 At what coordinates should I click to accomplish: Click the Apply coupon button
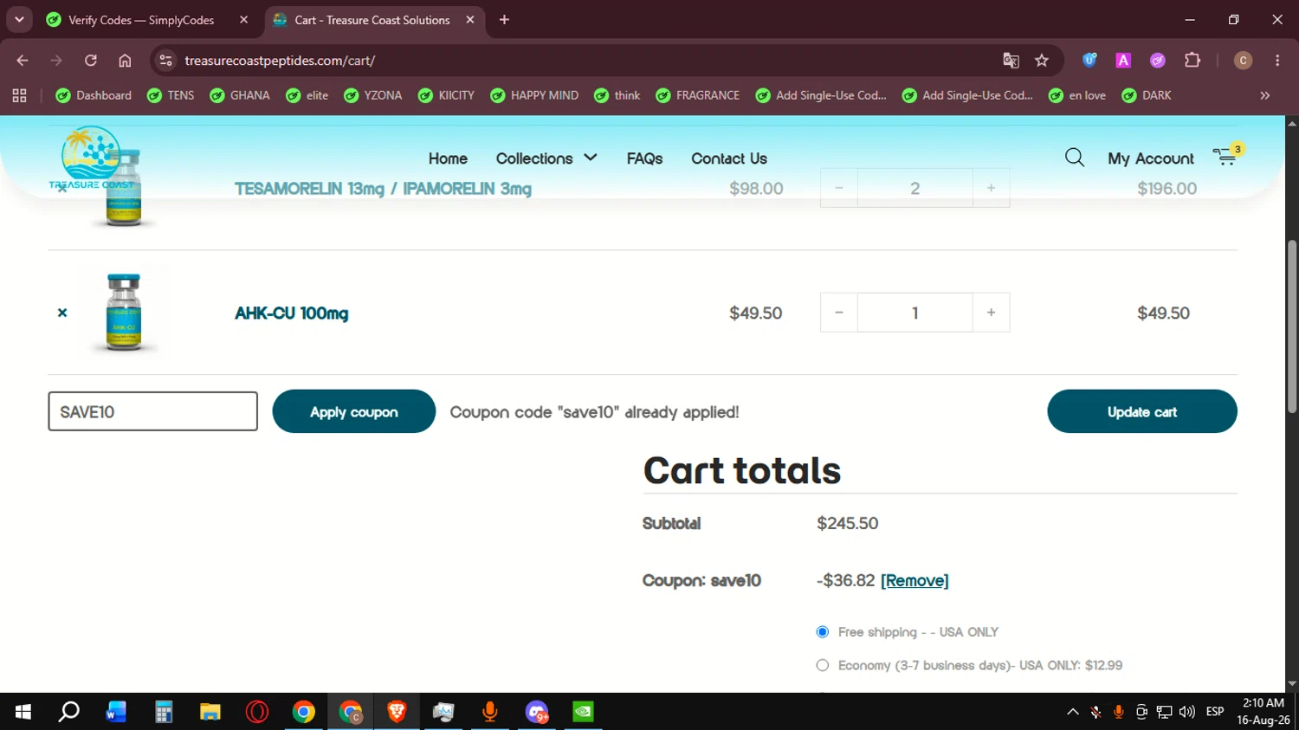354,411
